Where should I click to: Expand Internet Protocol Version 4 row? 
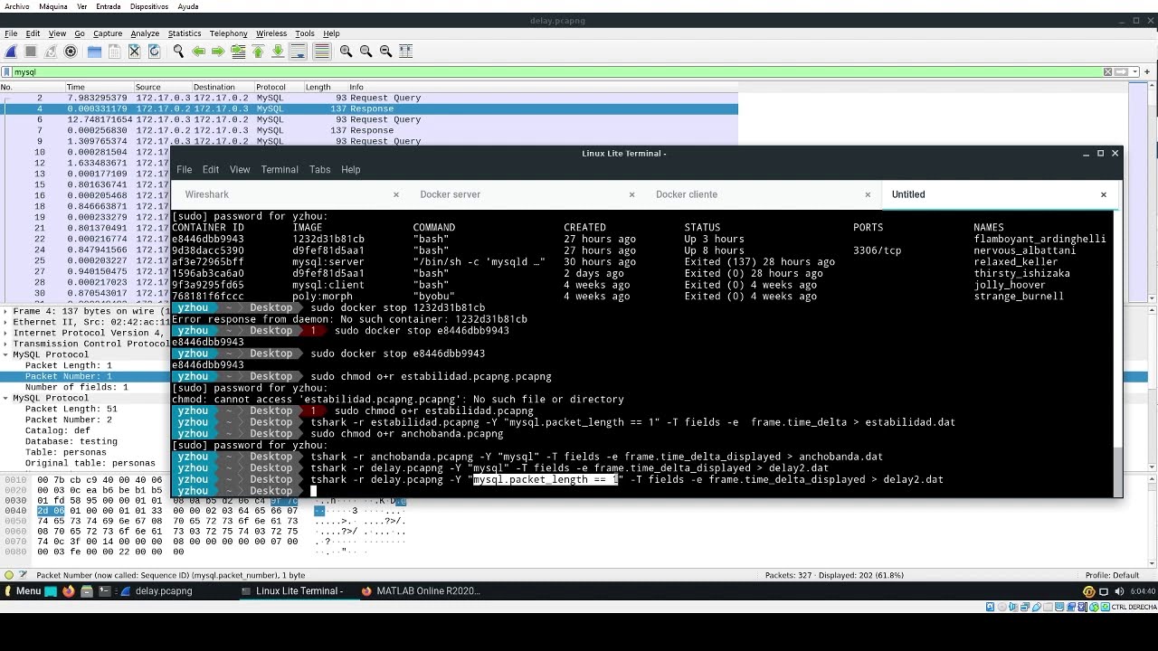[5, 334]
